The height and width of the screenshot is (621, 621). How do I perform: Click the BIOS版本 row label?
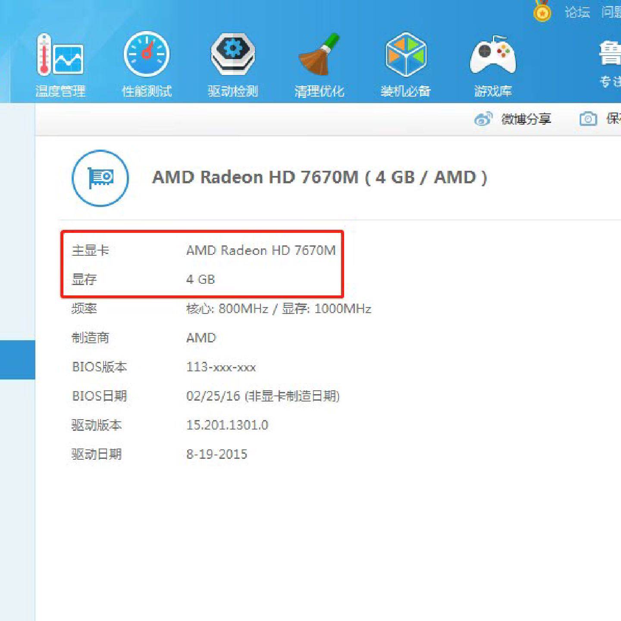100,367
